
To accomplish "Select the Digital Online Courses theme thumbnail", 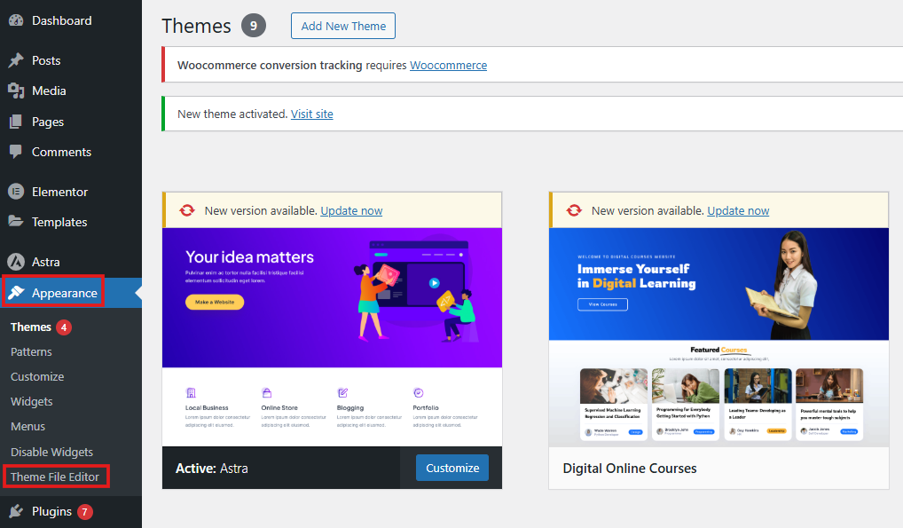I will [718, 337].
